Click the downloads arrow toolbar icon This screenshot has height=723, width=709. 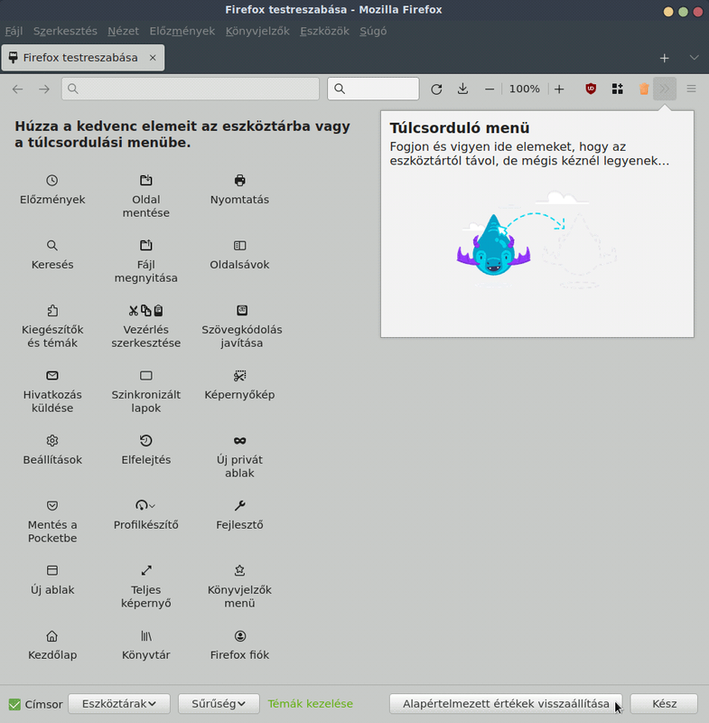click(x=463, y=89)
